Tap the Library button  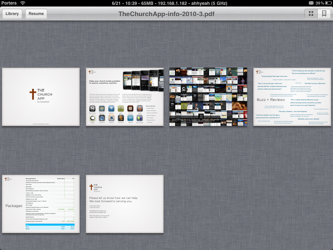(12, 14)
